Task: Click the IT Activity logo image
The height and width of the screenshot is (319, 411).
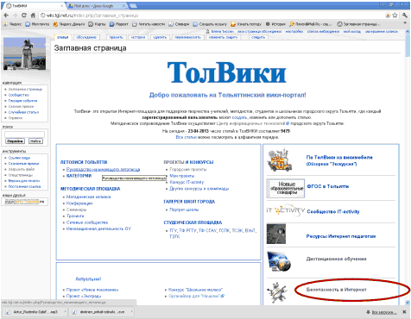Action: (286, 210)
